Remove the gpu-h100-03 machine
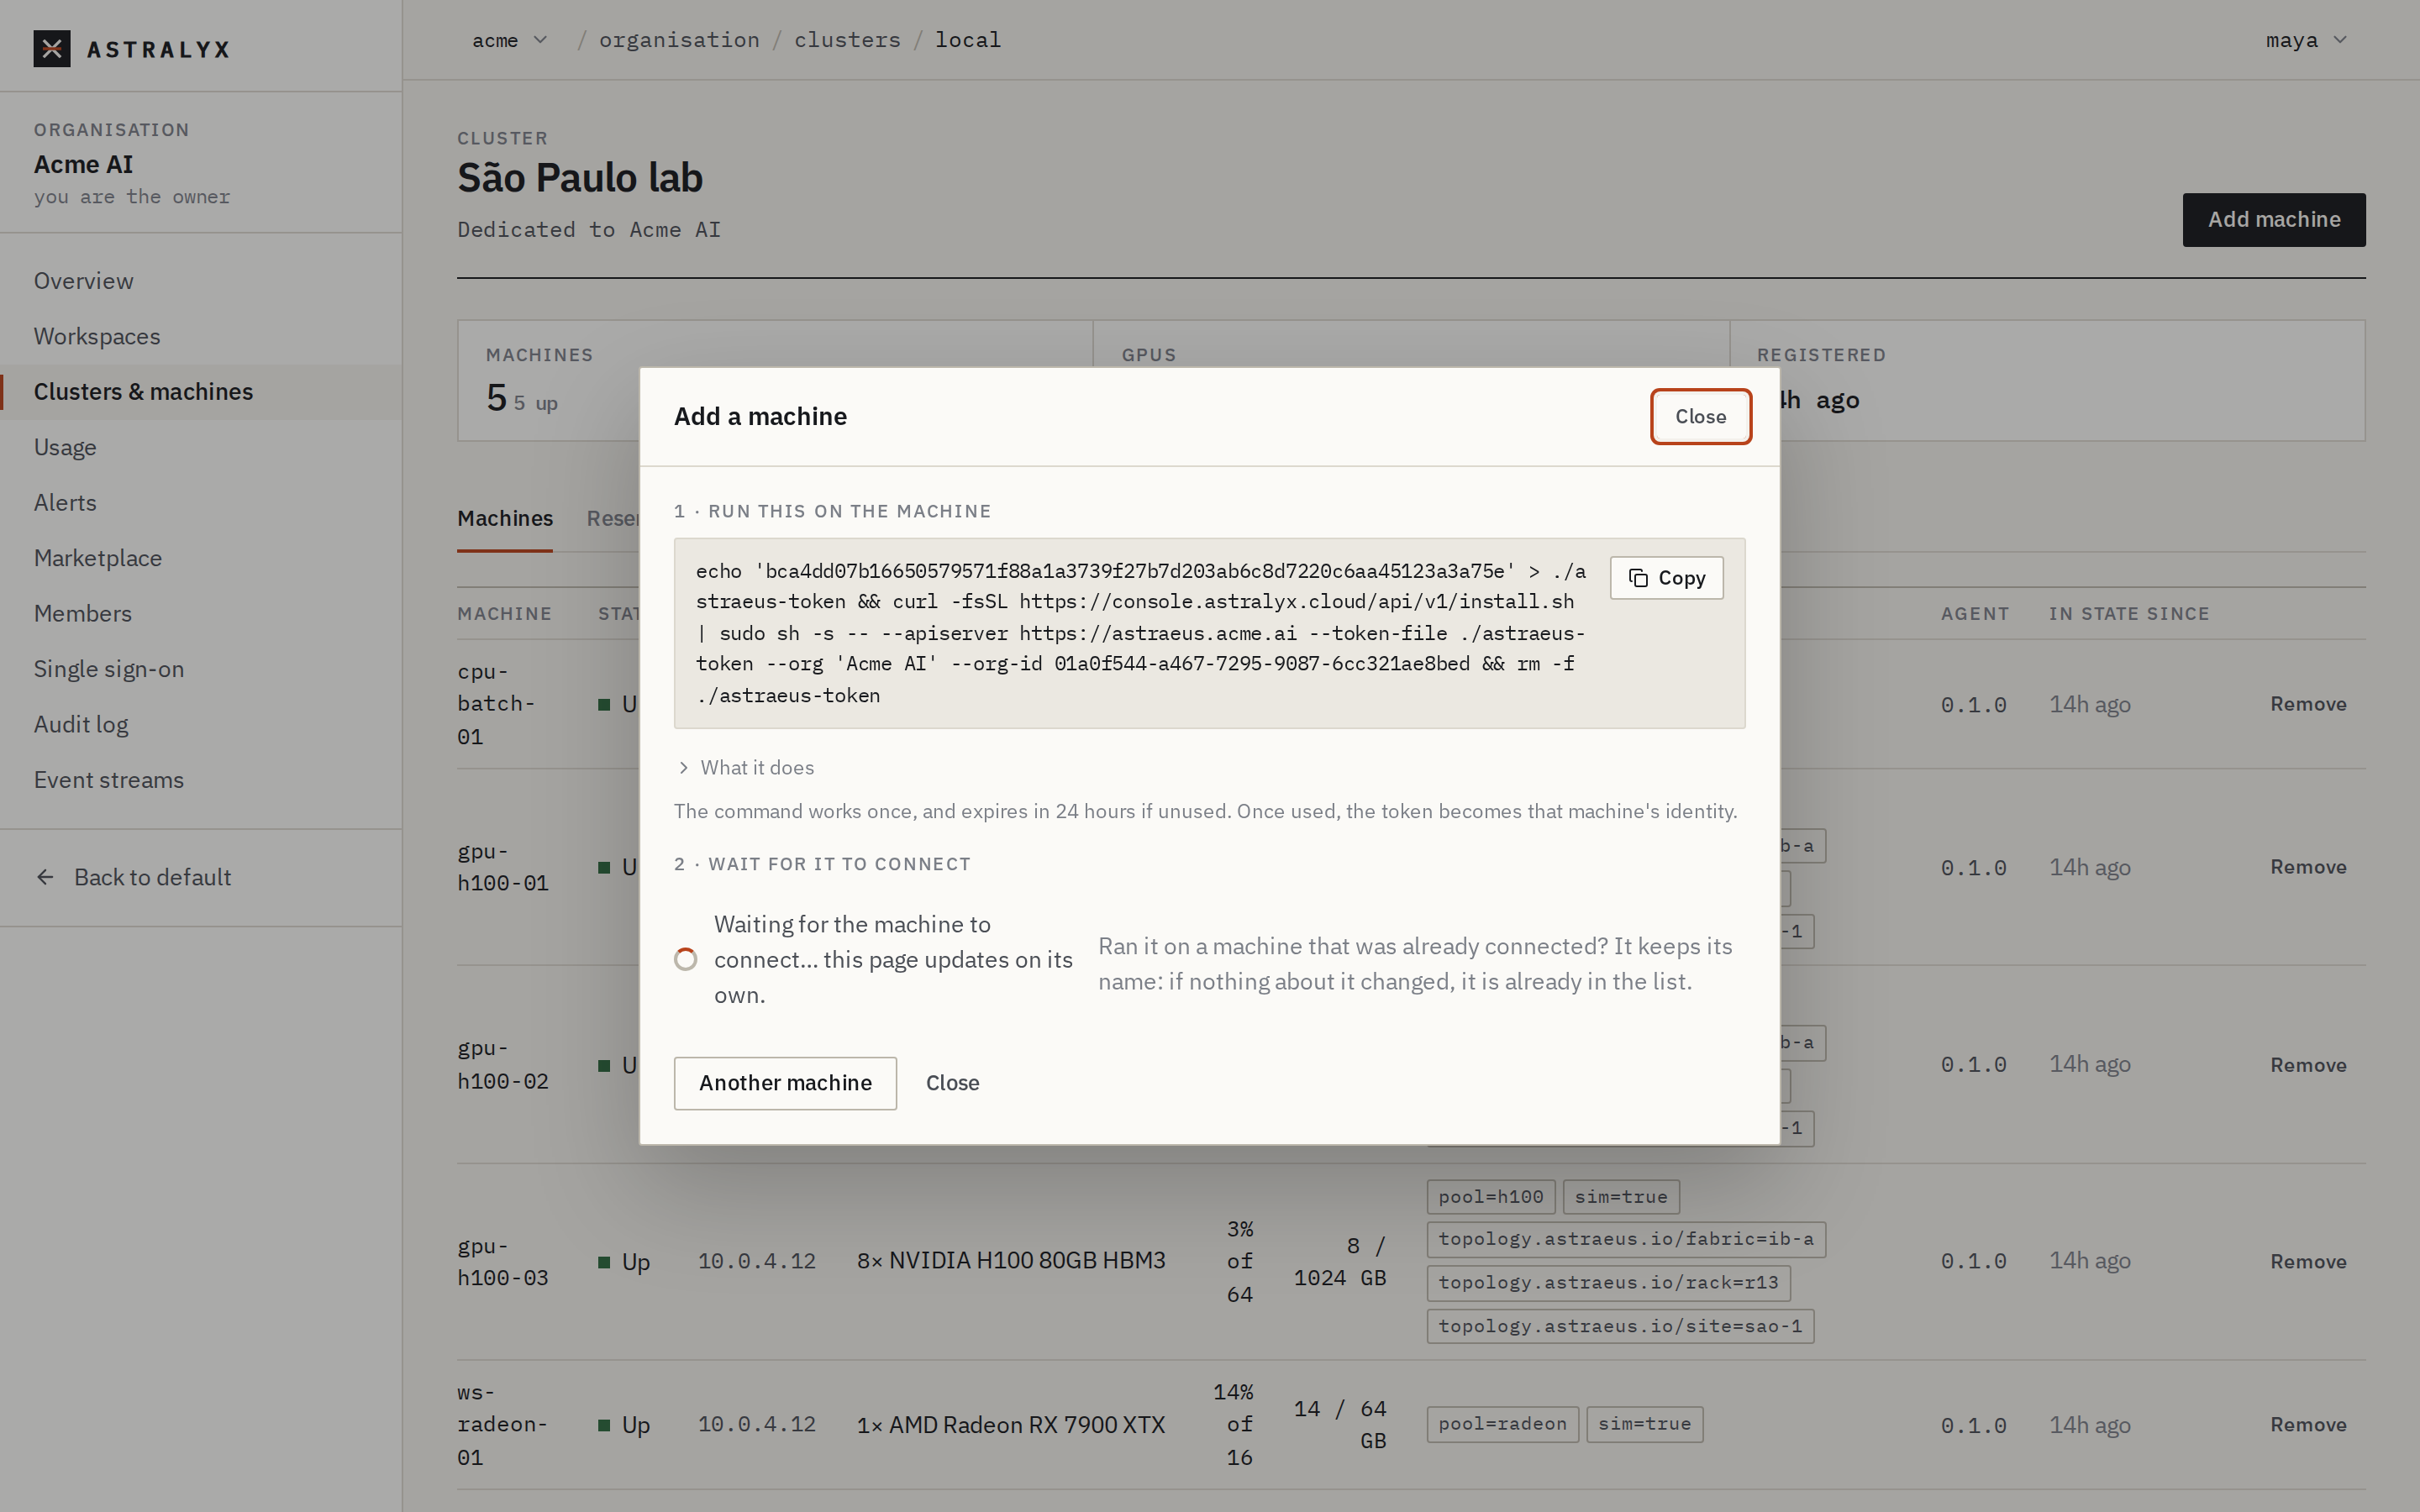Screen dimensions: 2420x1512 2308,1262
